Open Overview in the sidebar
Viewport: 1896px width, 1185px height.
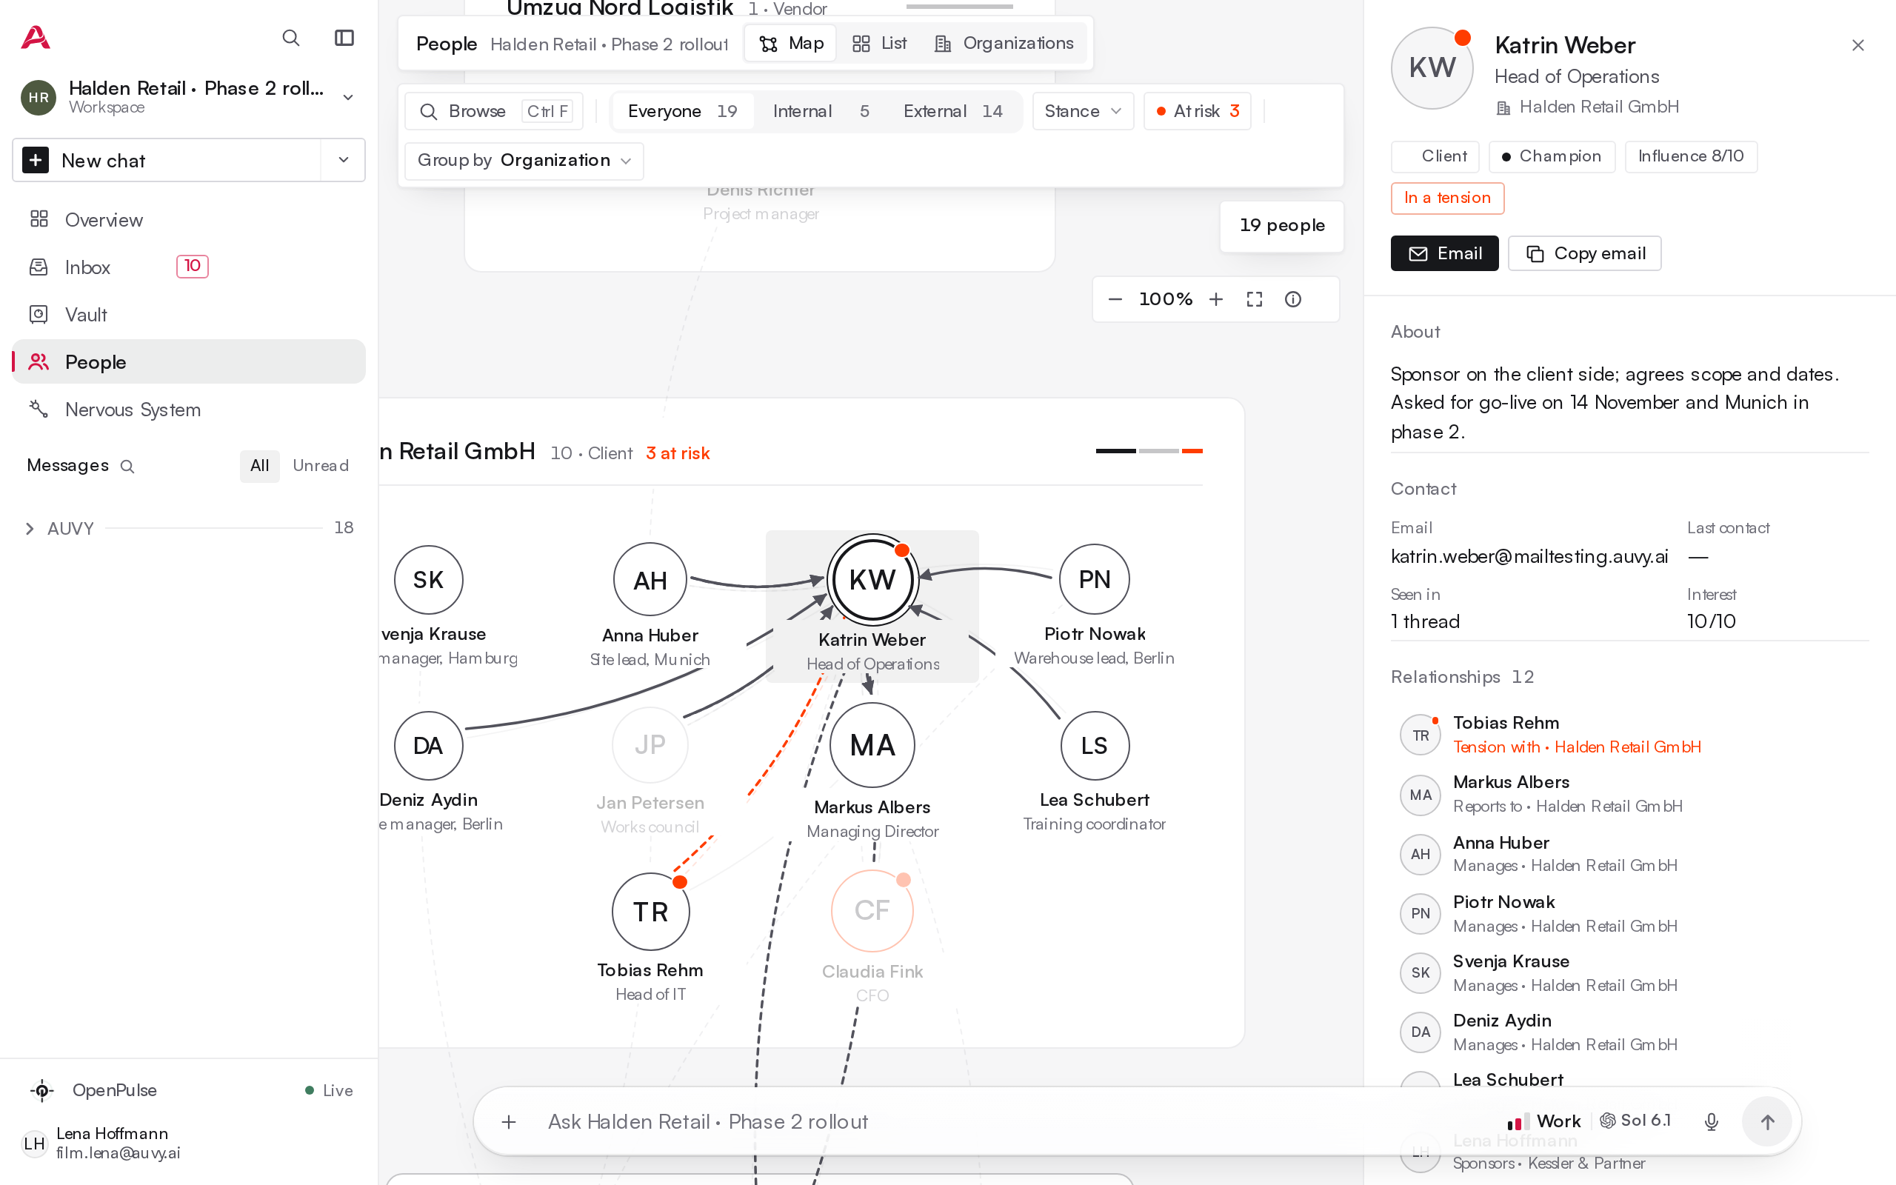pyautogui.click(x=189, y=219)
